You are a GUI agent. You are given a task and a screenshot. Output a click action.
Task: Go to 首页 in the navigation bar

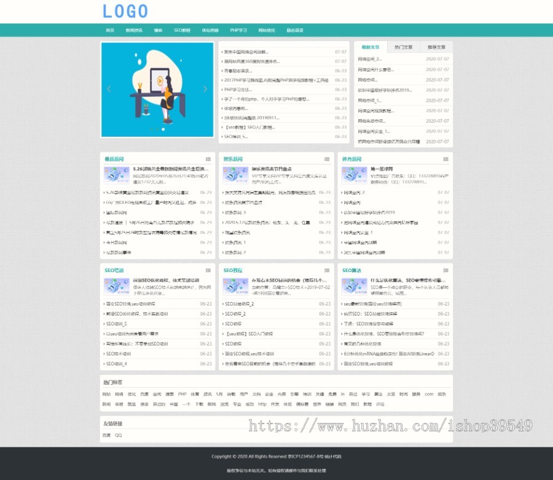tap(110, 30)
